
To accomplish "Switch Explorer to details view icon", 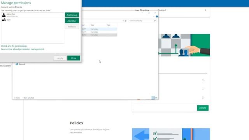I will [153, 98].
